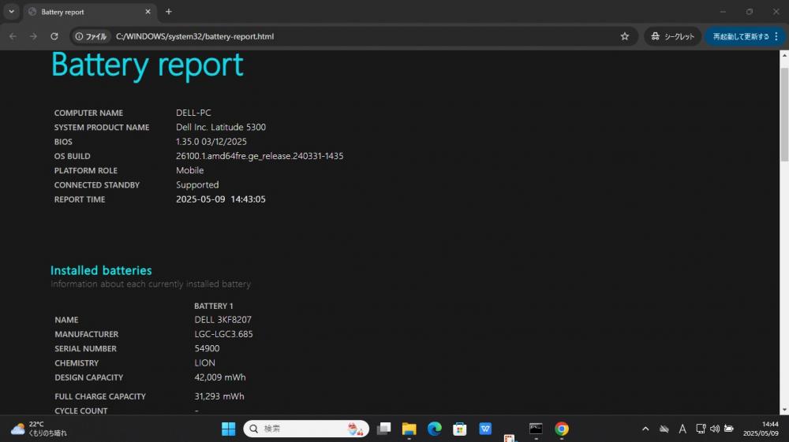Go back to the previous page
The width and height of the screenshot is (789, 442).
click(13, 36)
